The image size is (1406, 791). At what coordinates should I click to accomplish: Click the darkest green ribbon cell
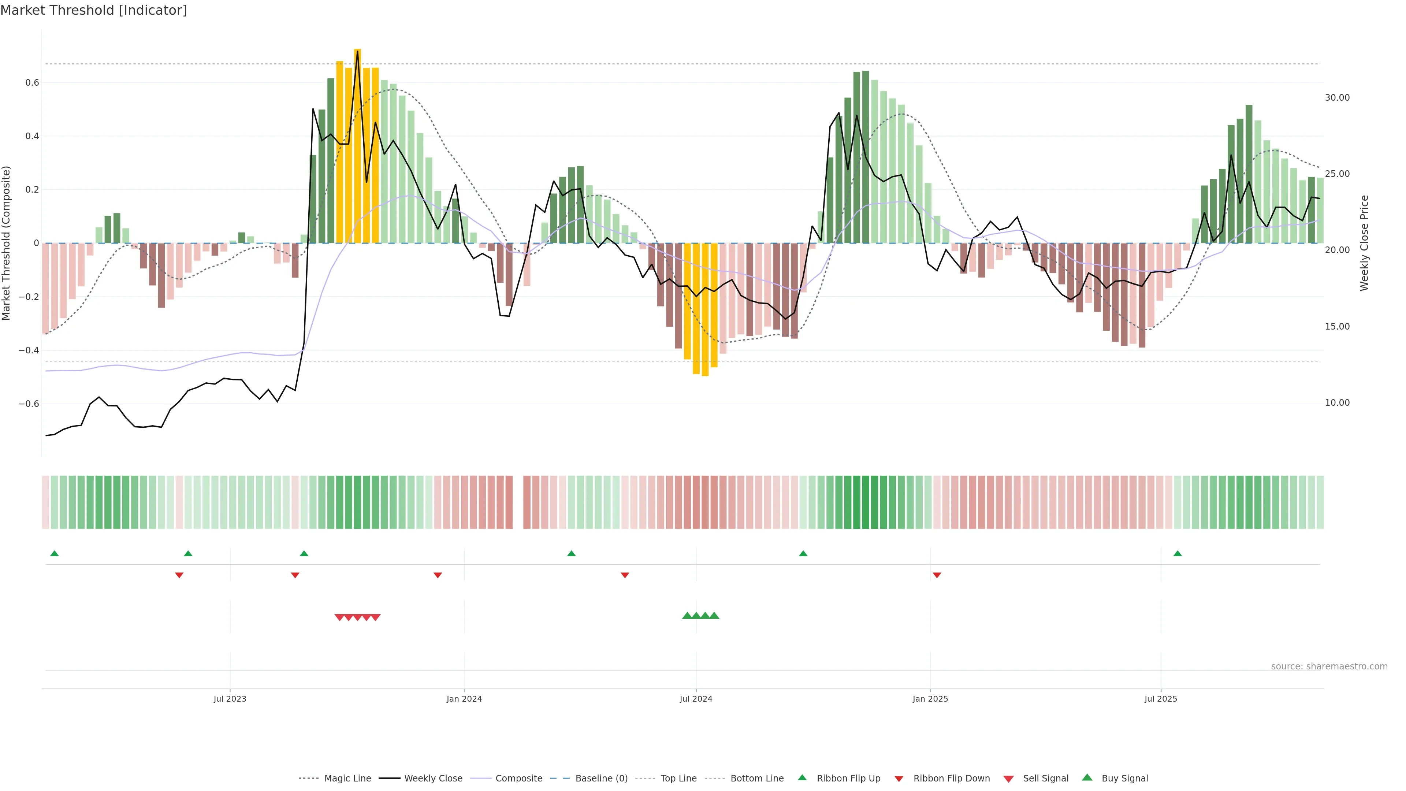865,502
